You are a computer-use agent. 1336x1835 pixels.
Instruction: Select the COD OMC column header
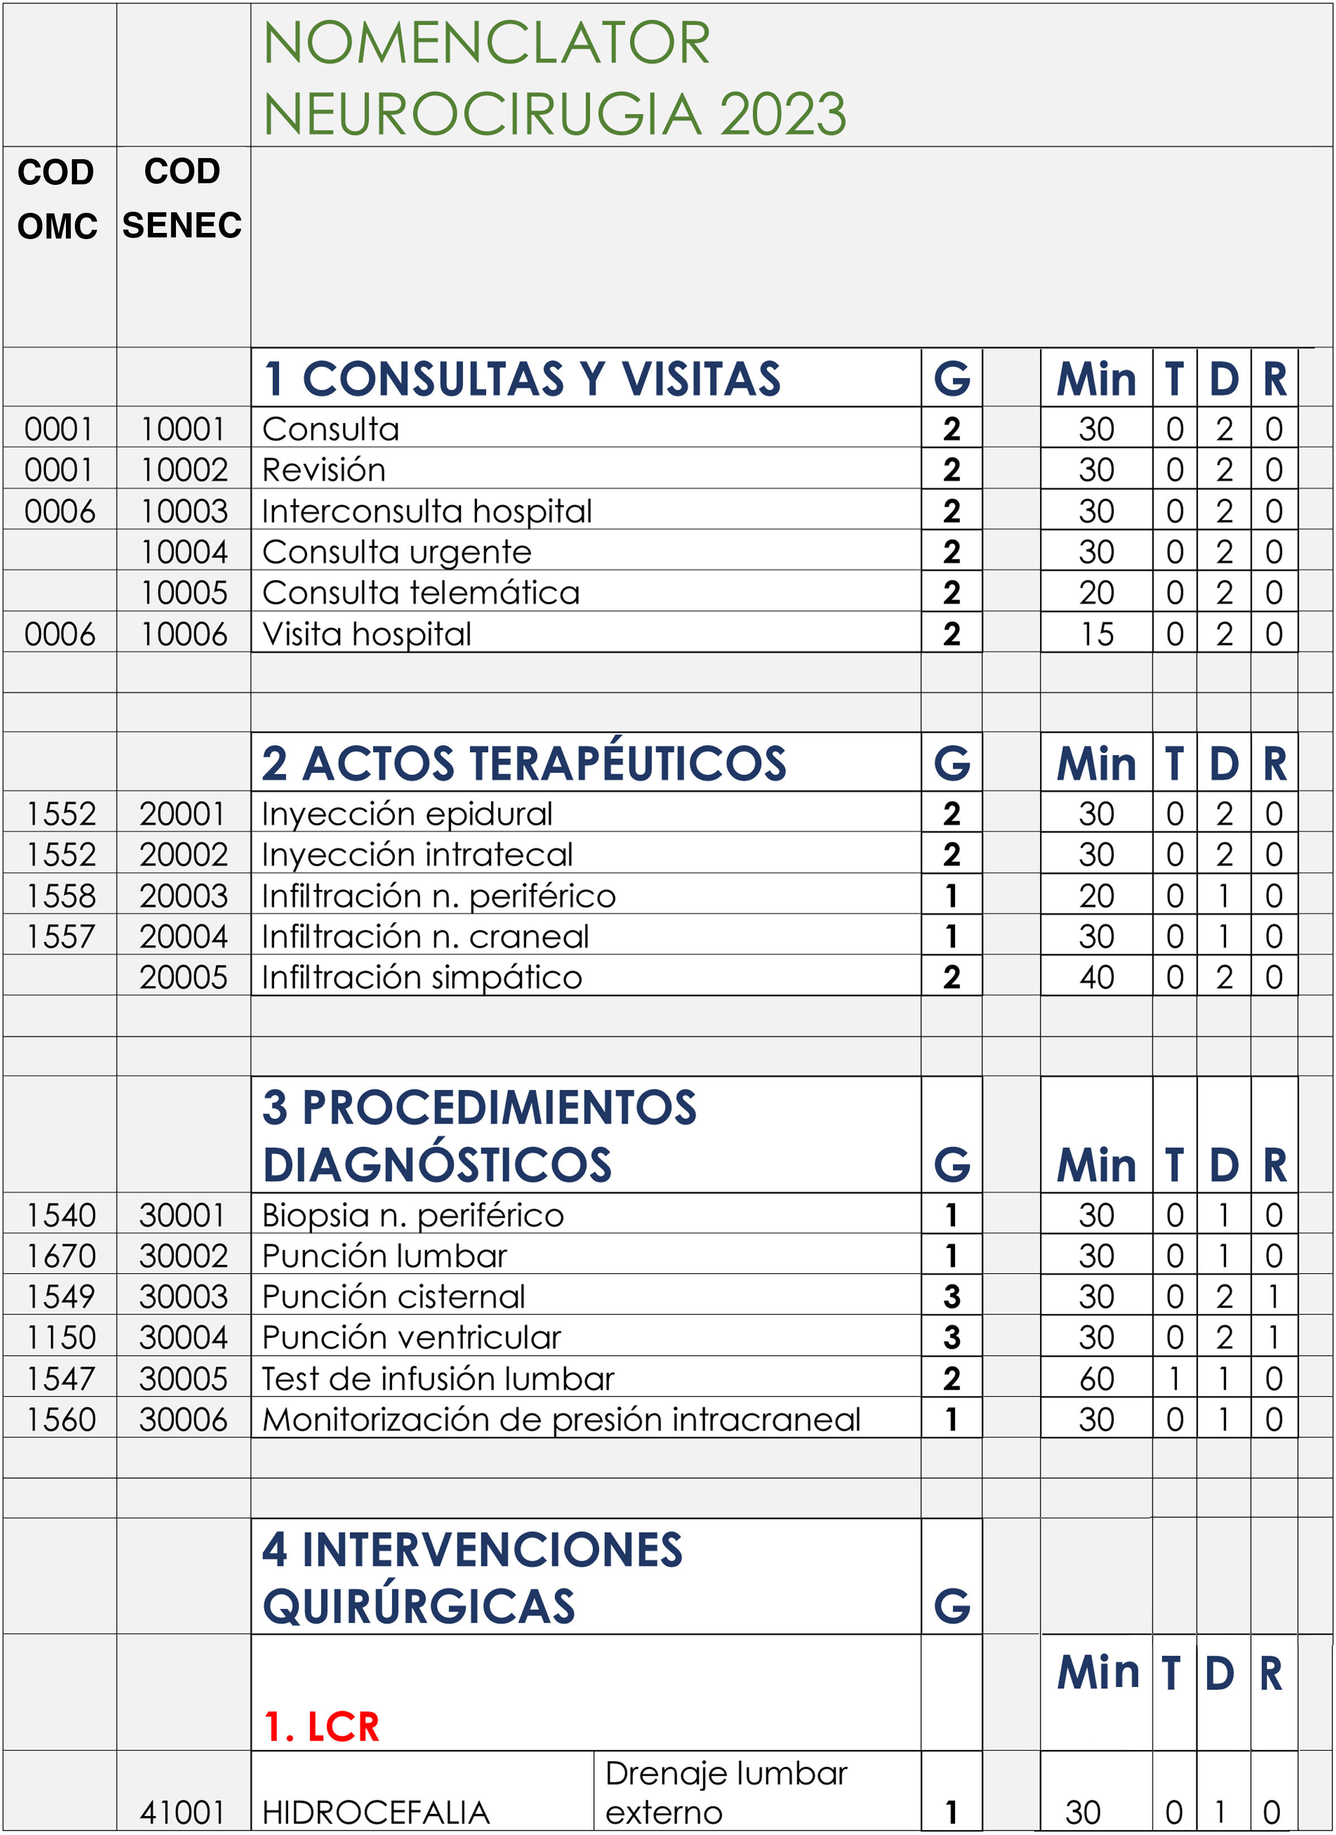(56, 199)
